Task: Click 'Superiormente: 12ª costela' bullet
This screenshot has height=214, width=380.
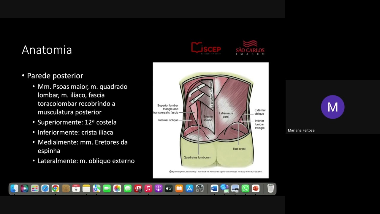Action: pyautogui.click(x=77, y=122)
